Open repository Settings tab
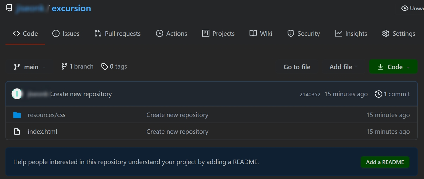The image size is (424, 179). (x=399, y=34)
